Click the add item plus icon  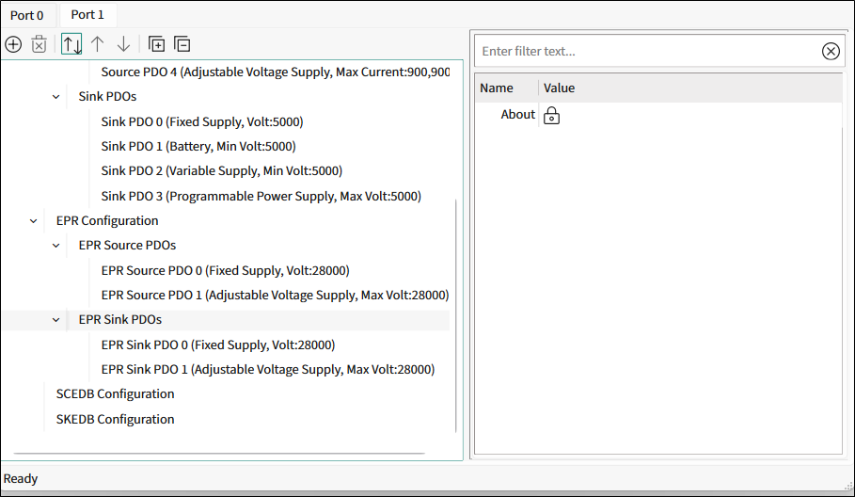tap(13, 44)
